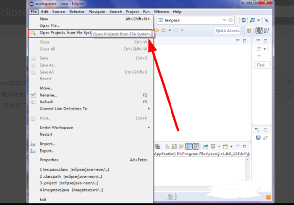The width and height of the screenshot is (294, 205).
Task: Click the run-to-line icon in top toolbar
Action: (x=252, y=20)
